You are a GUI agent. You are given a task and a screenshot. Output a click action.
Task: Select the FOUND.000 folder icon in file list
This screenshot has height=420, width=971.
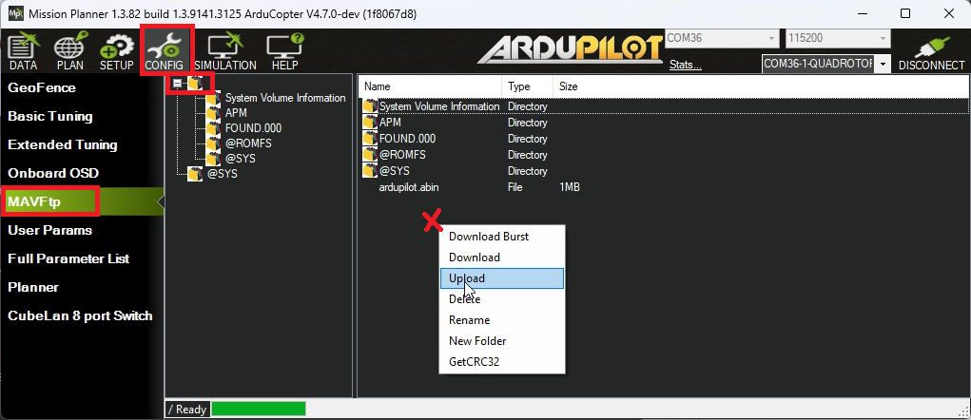tap(370, 139)
